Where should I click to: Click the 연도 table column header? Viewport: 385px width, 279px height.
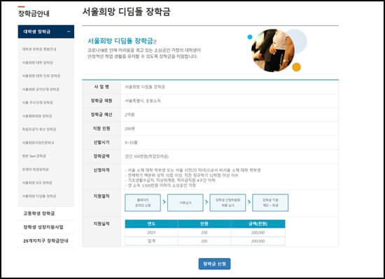pos(151,224)
